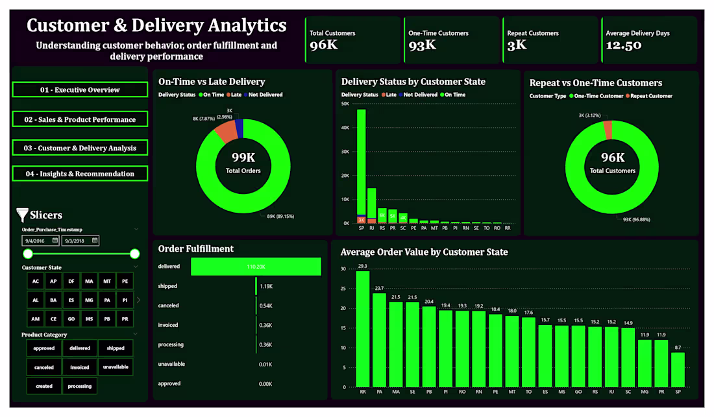Screen dimensions: 714x417
Task: Select PI in Customer State slicer
Action: [x=125, y=300]
